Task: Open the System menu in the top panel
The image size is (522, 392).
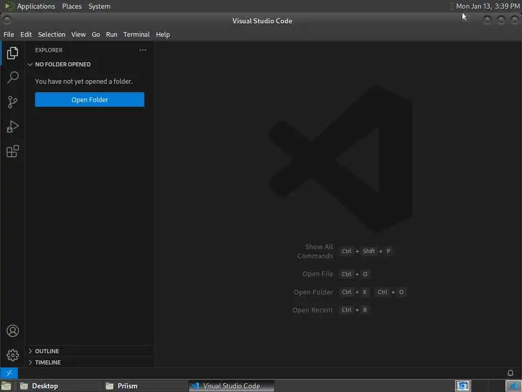Action: pos(99,6)
